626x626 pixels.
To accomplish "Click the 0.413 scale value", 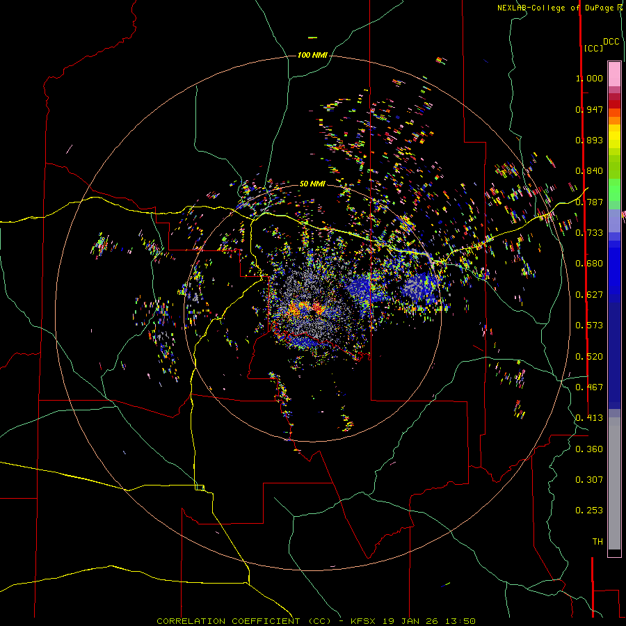I will (589, 418).
